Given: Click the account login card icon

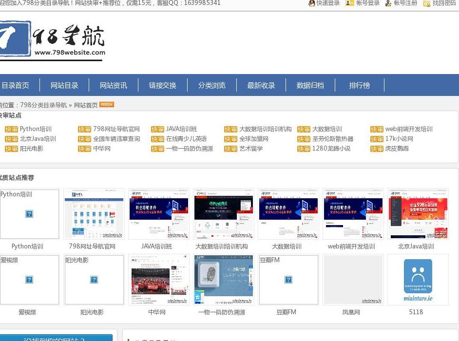Looking at the screenshot, I should pyautogui.click(x=349, y=3).
